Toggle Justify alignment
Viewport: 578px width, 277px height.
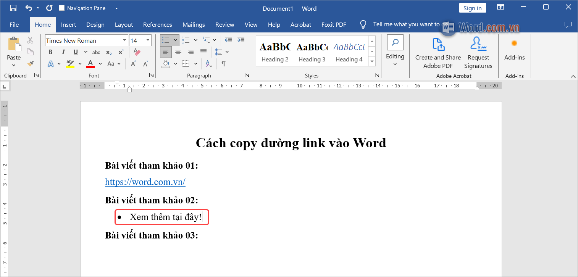click(203, 52)
